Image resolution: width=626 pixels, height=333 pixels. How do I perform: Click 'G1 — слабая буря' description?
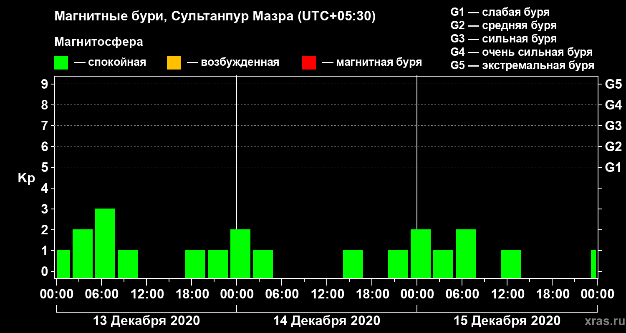pyautogui.click(x=500, y=12)
